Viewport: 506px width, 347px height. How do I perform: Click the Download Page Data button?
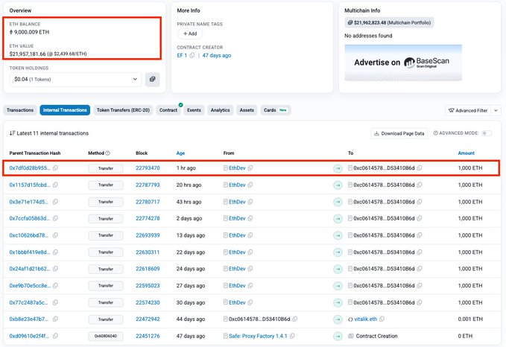pos(399,133)
